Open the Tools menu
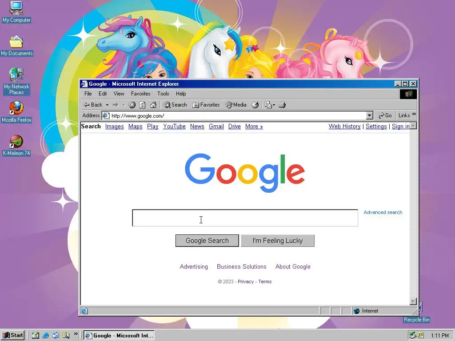Image resolution: width=455 pixels, height=341 pixels. click(163, 94)
